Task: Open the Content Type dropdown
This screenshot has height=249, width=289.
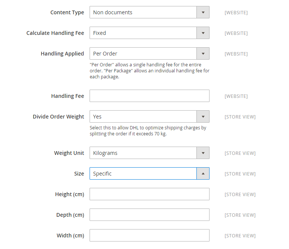Action: (150, 12)
